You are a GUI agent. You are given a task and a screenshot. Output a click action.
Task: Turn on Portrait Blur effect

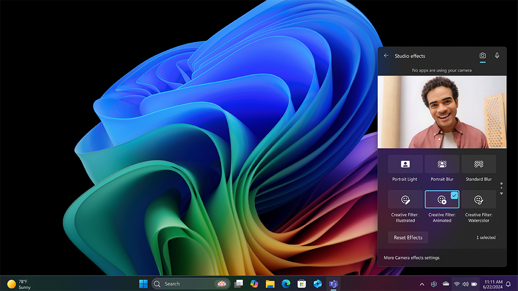pos(442,164)
